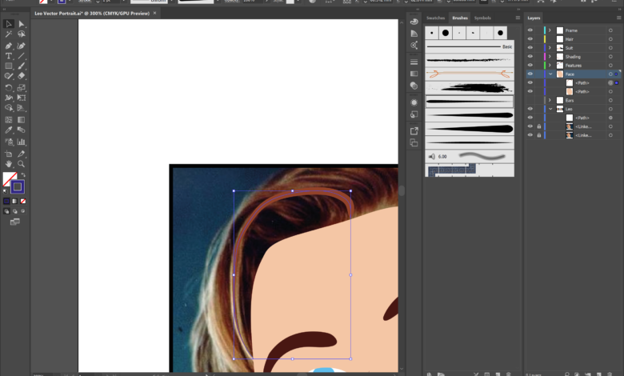Choose the Zoom magnifier tool
Screen dimensions: 624x376
click(22, 164)
